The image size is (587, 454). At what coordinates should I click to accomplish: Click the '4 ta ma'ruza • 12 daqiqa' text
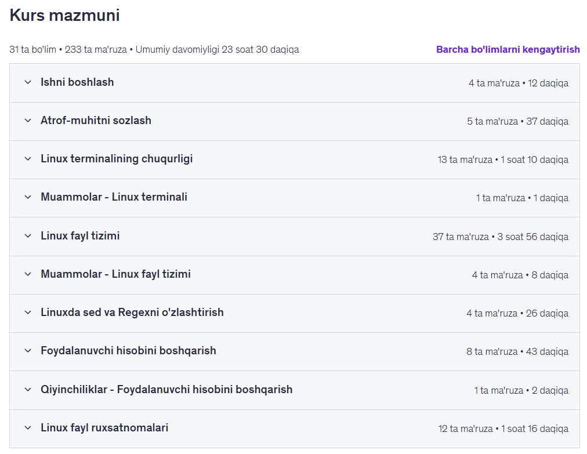point(518,83)
